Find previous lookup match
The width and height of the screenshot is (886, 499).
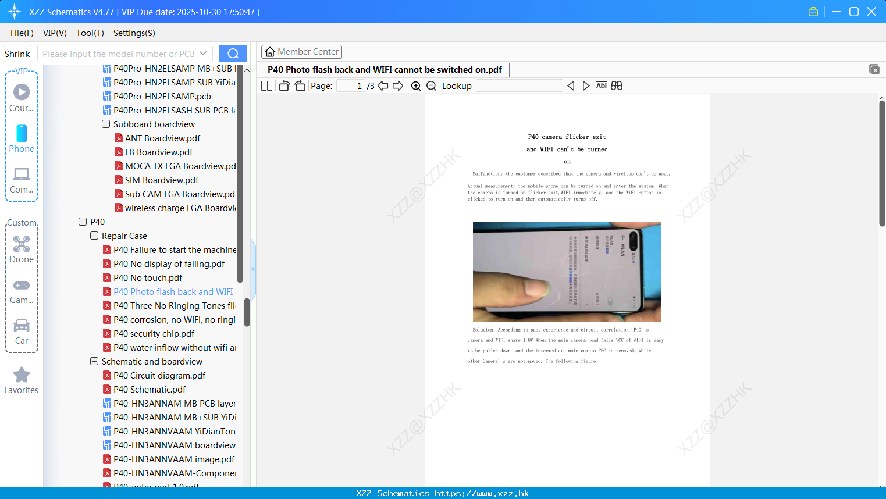coord(571,86)
